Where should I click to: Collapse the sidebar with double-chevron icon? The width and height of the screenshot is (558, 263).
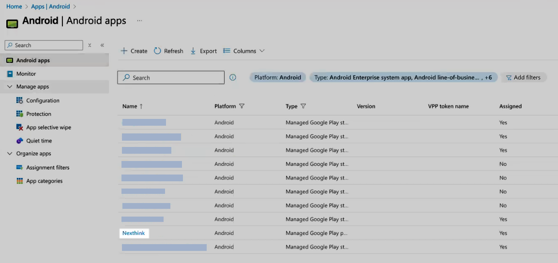pos(102,45)
